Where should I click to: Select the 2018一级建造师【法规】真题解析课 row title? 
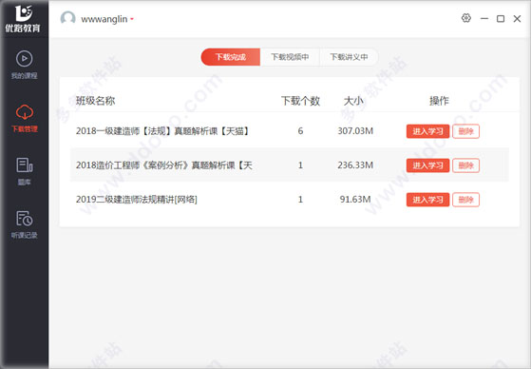click(x=162, y=131)
